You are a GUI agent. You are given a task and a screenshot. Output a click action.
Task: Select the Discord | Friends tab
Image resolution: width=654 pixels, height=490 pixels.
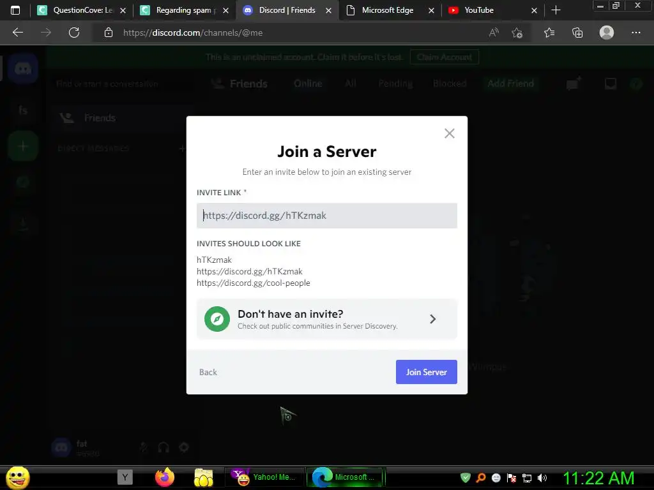click(x=287, y=10)
